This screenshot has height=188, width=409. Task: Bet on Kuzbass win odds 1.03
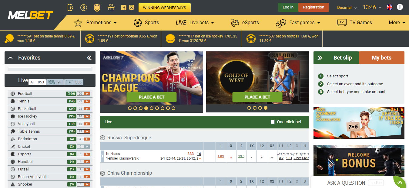[x=221, y=156]
